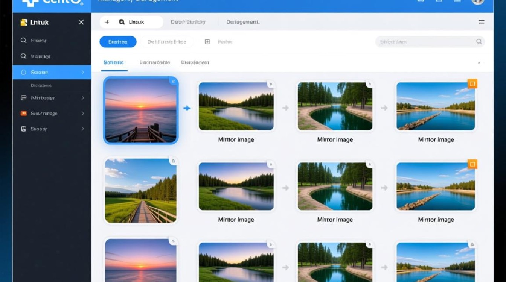Select the highlighted sunset pier thumbnail
The height and width of the screenshot is (282, 506).
click(141, 111)
